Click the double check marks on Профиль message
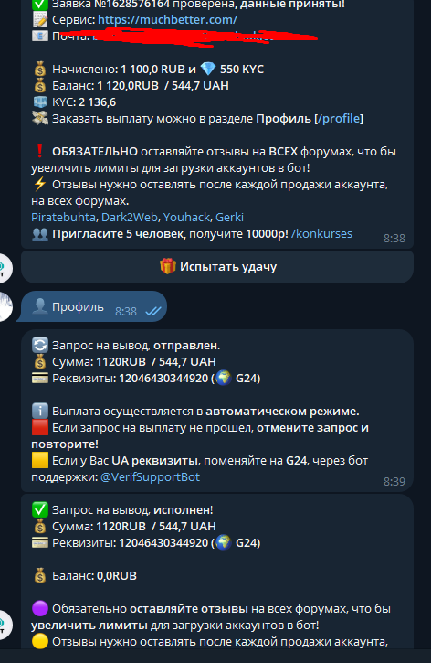Screen dimensions: 431x663 point(152,311)
